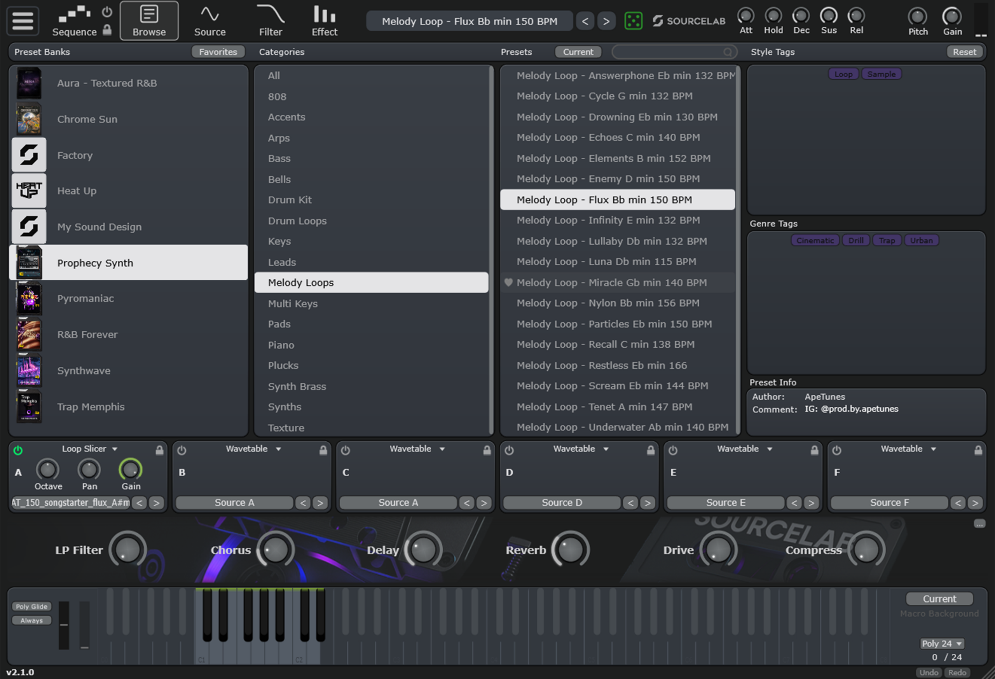Select the Synthwave bank icon

[x=29, y=371]
